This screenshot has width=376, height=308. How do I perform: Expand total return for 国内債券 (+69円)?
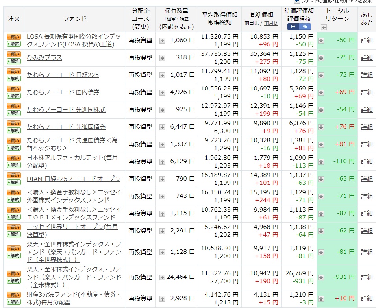pos(321,92)
